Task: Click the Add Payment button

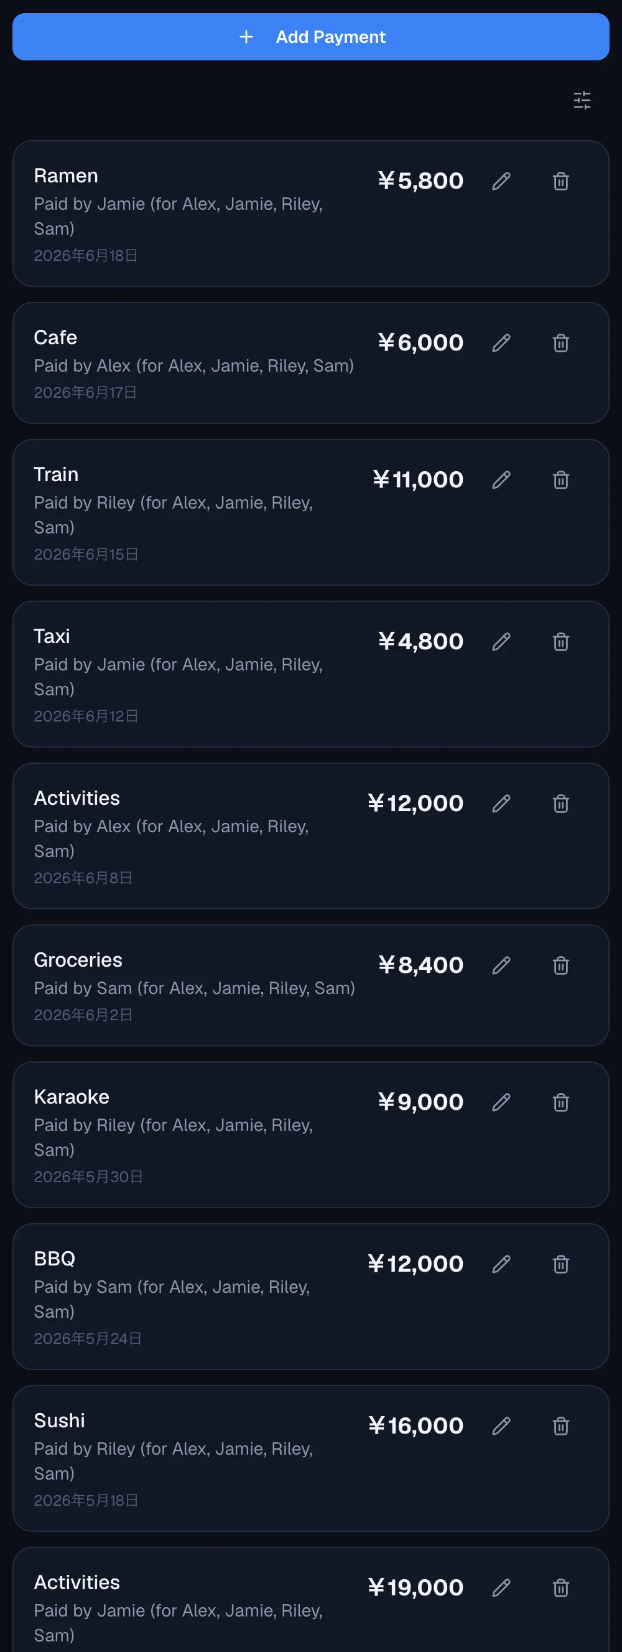Action: tap(310, 37)
